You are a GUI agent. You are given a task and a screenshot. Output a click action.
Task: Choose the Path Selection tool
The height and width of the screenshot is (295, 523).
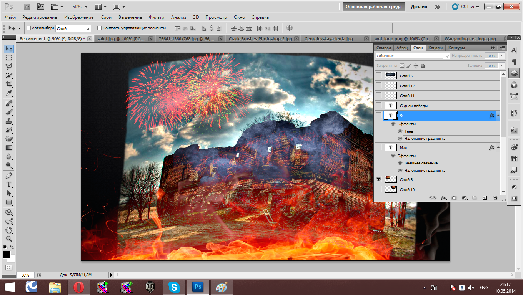pyautogui.click(x=9, y=194)
